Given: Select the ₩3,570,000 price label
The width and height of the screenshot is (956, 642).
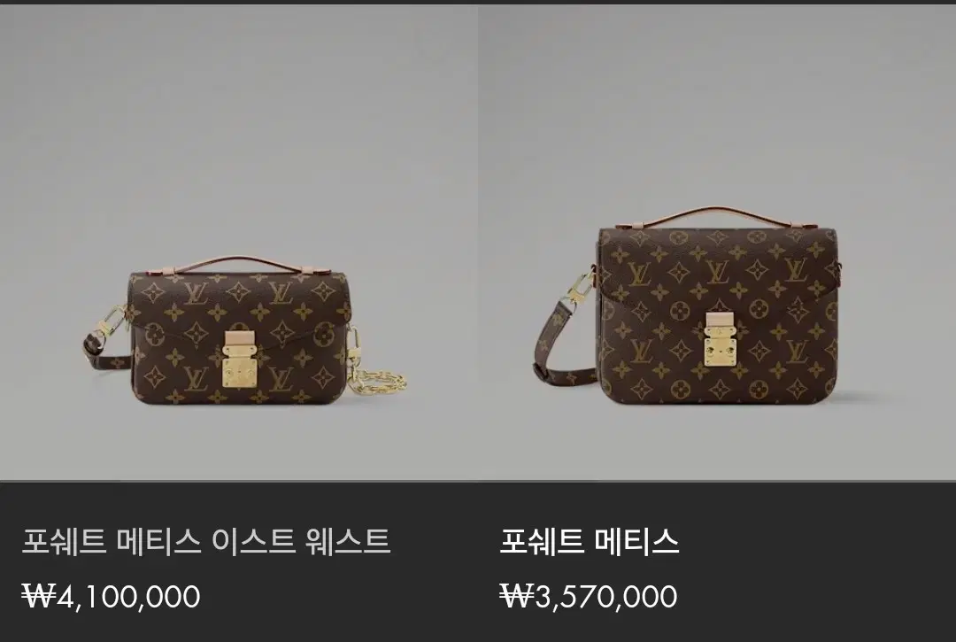Looking at the screenshot, I should 589,596.
